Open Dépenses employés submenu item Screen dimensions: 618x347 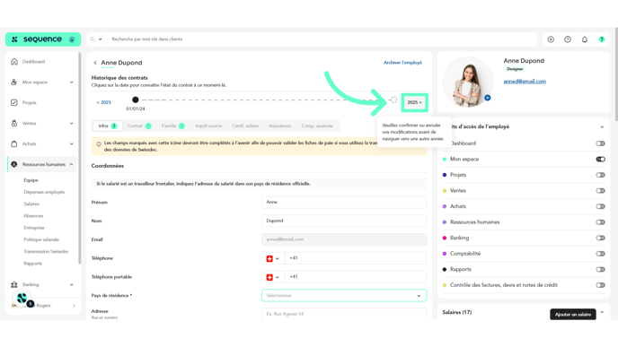[x=44, y=192]
